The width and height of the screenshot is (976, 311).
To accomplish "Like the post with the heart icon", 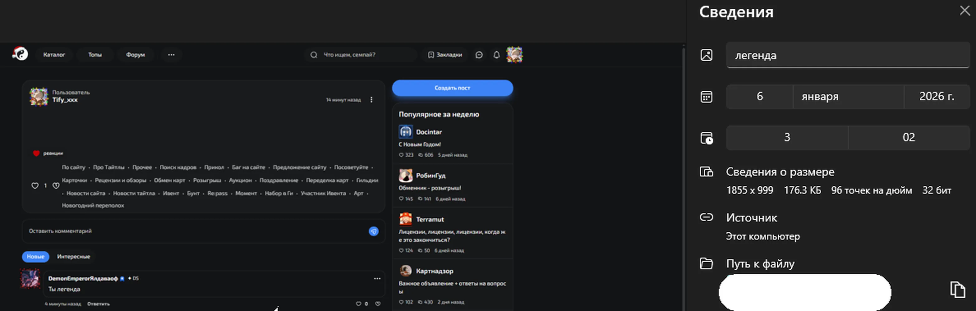I will click(35, 185).
